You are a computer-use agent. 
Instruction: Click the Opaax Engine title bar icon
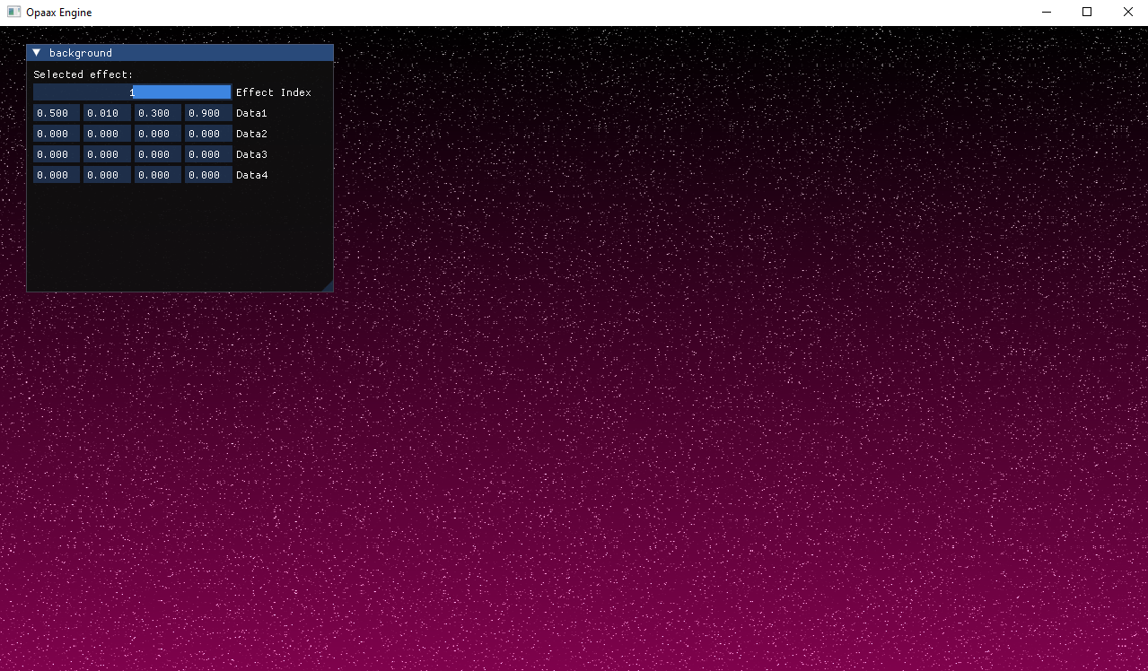(13, 12)
